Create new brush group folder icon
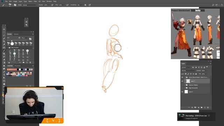Viewport: 224px width, 126px height. pyautogui.click(x=23, y=62)
